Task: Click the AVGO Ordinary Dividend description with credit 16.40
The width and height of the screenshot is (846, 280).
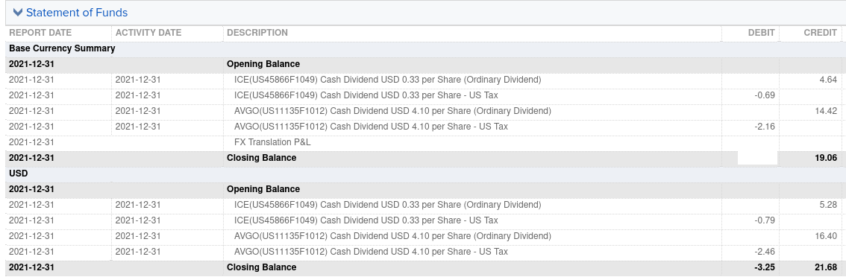Action: (x=392, y=236)
